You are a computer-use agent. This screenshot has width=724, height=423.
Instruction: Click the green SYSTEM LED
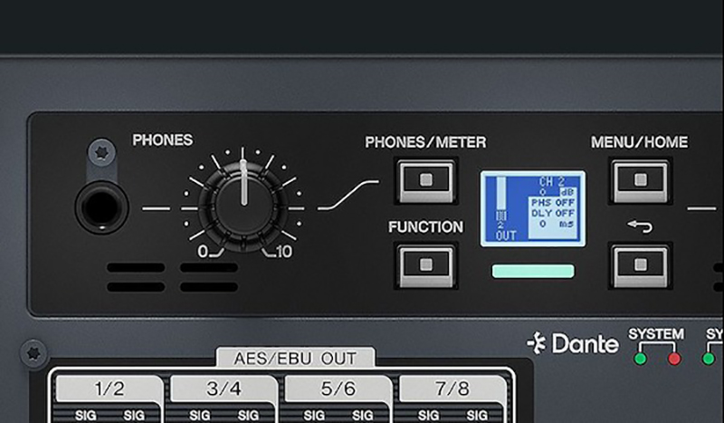click(x=641, y=358)
